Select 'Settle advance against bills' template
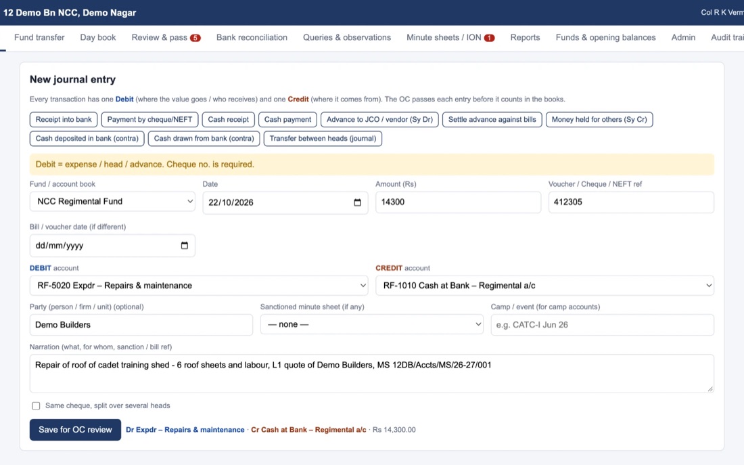 (x=492, y=120)
